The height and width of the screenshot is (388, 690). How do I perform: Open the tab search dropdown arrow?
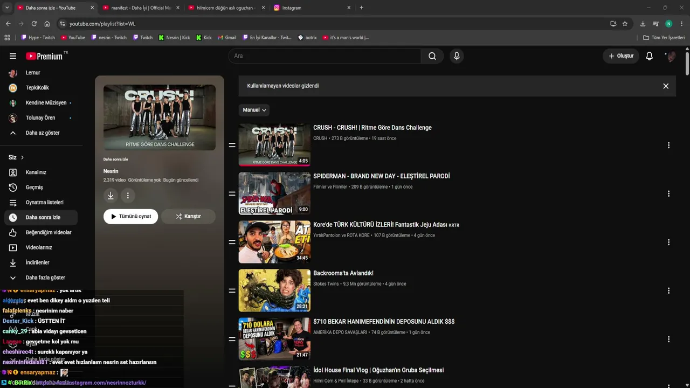[x=6, y=8]
